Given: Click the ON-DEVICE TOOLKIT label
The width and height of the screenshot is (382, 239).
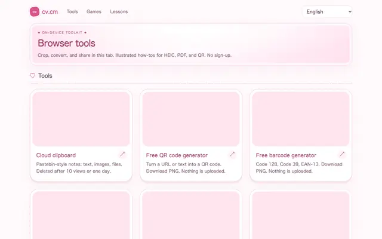Looking at the screenshot, I should tap(62, 32).
